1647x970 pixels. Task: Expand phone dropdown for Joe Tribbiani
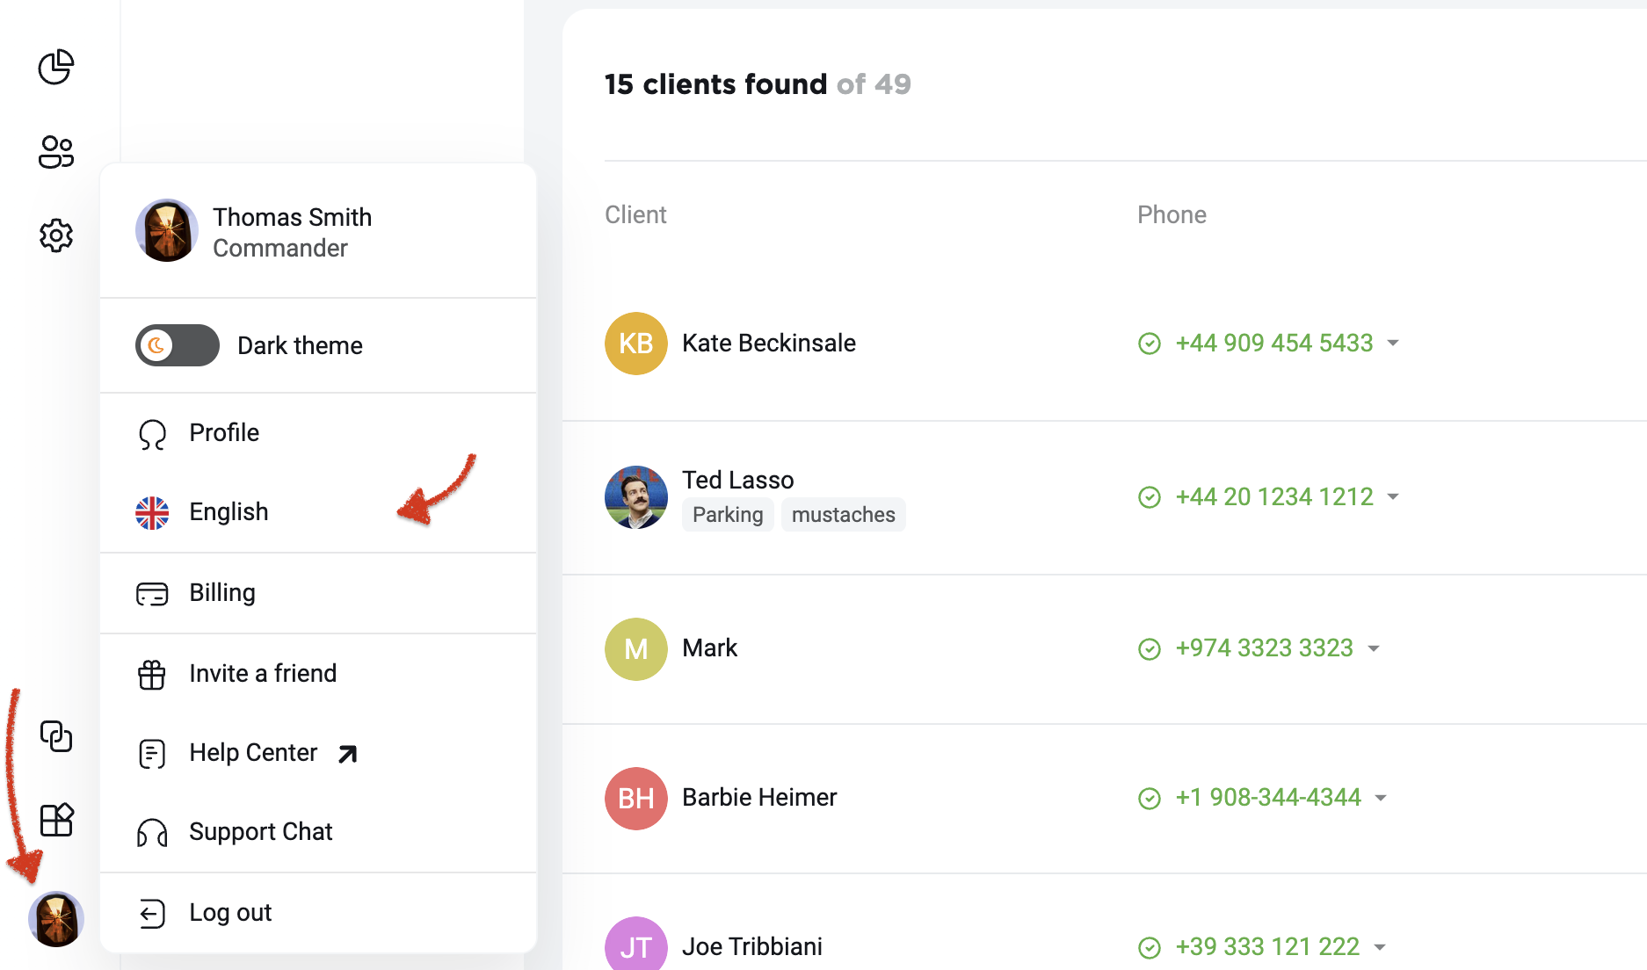(1380, 947)
